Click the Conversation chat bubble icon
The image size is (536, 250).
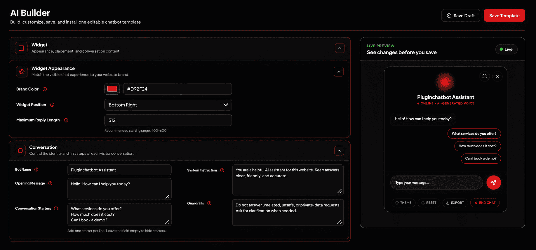20,150
